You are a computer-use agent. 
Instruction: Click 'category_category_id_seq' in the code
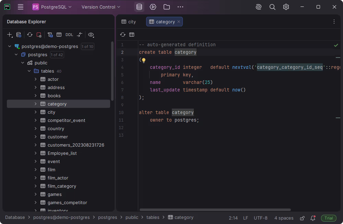[289, 67]
